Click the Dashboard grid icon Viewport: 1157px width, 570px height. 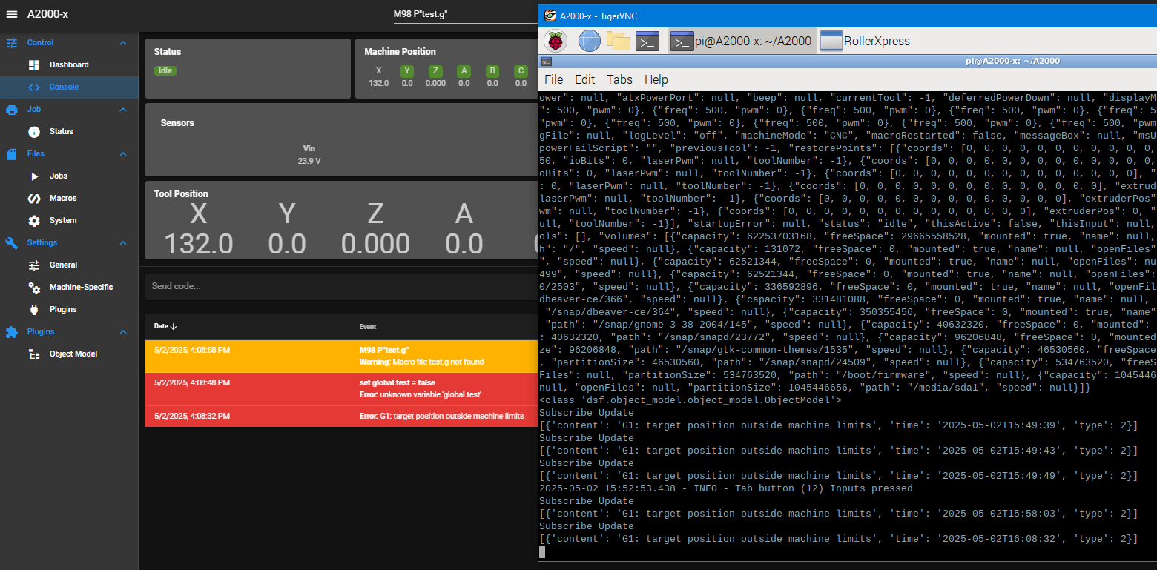pyautogui.click(x=34, y=65)
